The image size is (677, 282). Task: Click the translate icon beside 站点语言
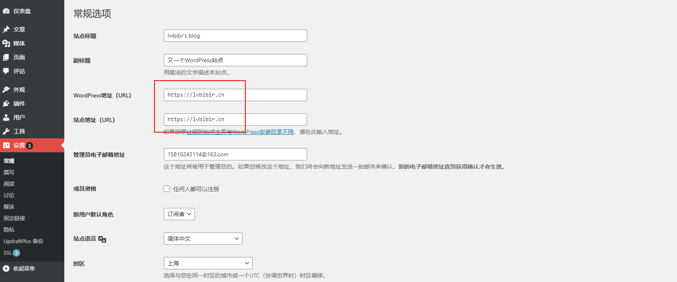pos(102,239)
